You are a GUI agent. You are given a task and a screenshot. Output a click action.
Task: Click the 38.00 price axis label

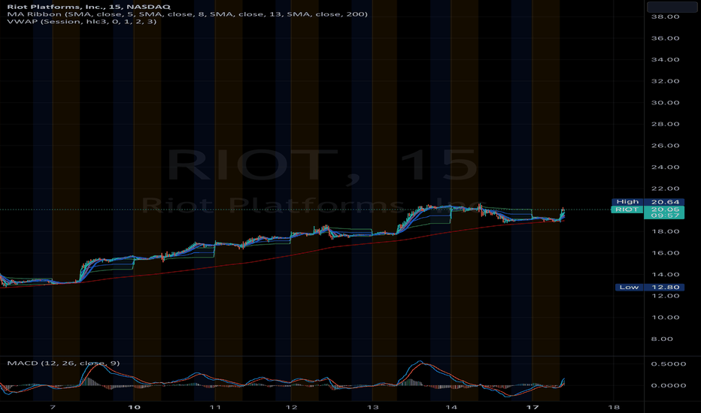pos(665,17)
